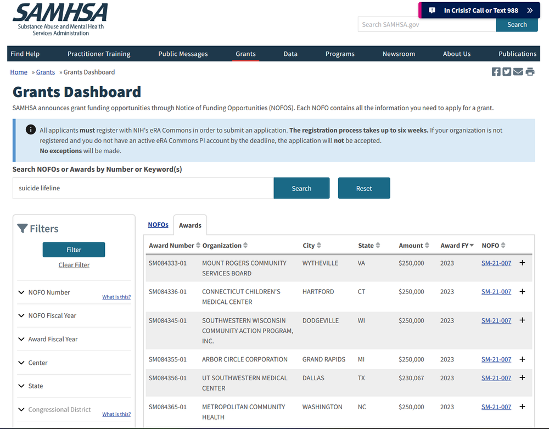This screenshot has width=549, height=429.
Task: Open SM-21-007 link in Grand Rapids row
Action: coord(496,359)
